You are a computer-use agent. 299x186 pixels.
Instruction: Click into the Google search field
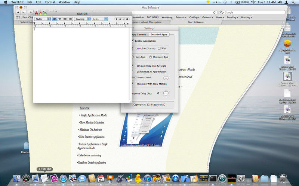tap(252, 13)
